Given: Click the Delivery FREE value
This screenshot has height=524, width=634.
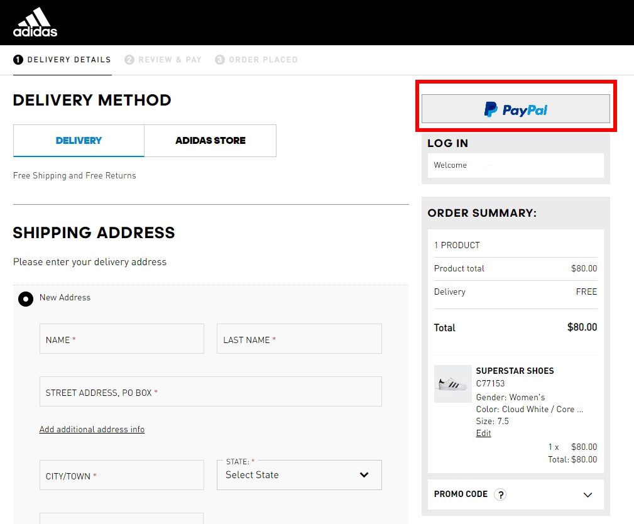Looking at the screenshot, I should click(586, 292).
